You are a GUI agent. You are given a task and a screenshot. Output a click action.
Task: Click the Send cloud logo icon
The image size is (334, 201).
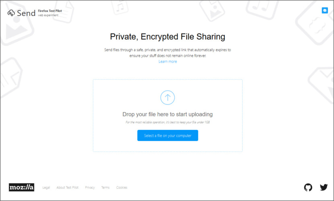click(11, 13)
